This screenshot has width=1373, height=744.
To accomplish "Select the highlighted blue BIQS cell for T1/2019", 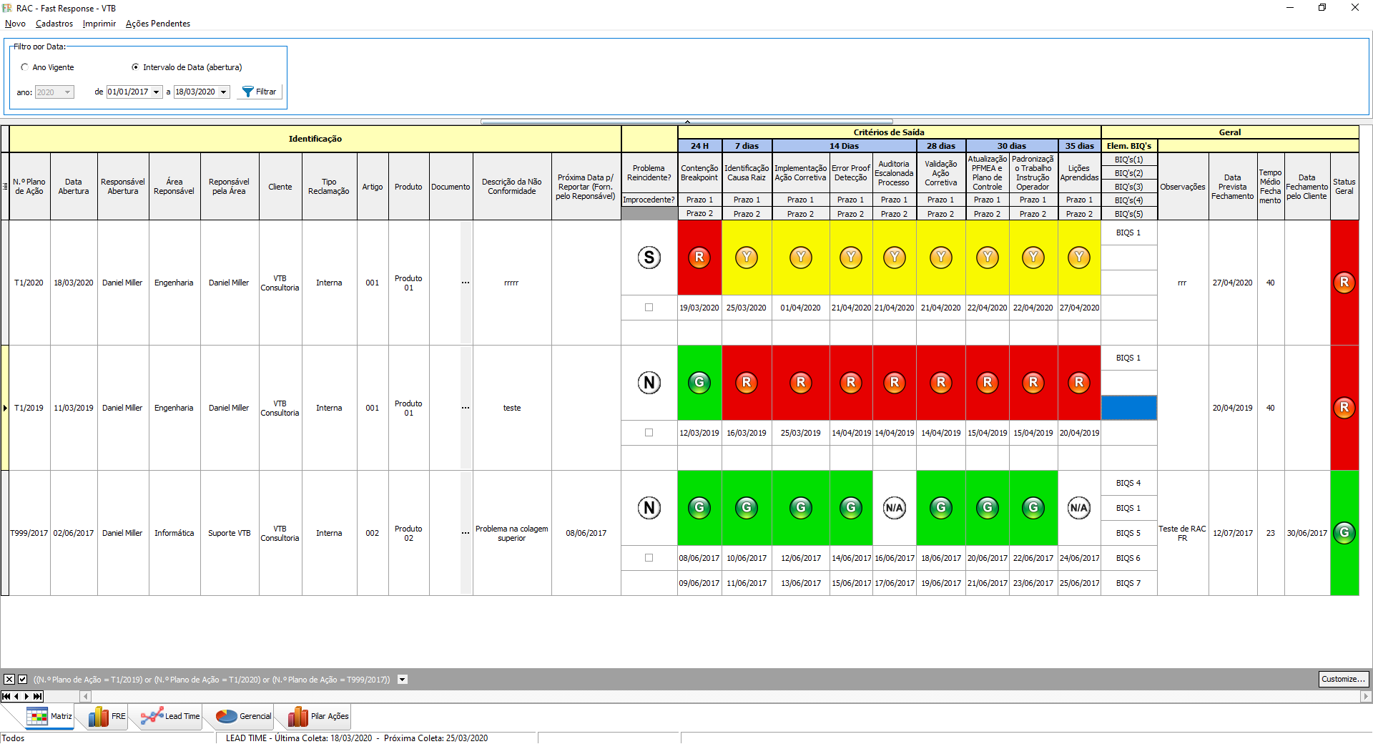I will tap(1129, 408).
